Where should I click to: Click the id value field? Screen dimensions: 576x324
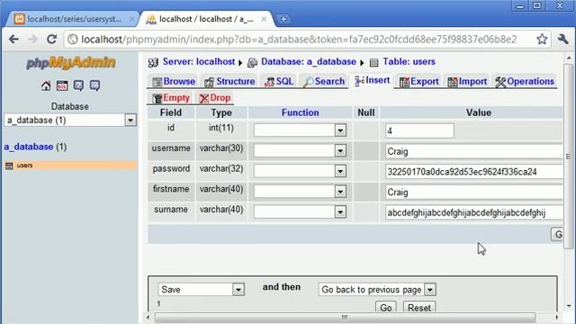(x=419, y=130)
